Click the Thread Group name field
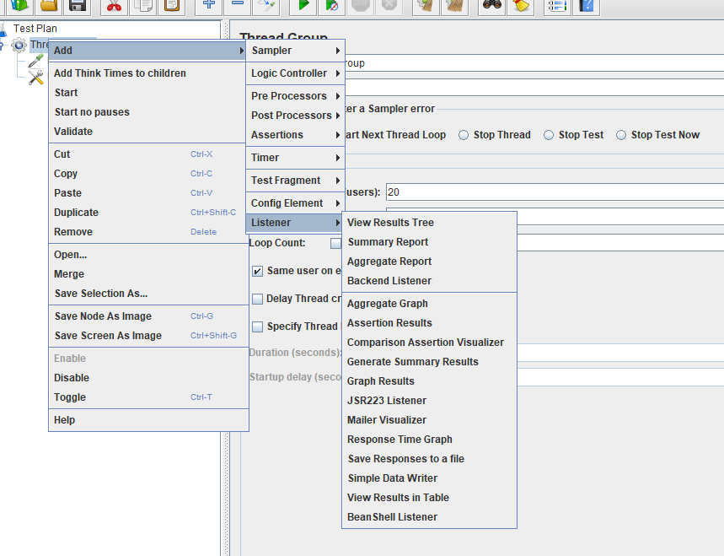Image resolution: width=724 pixels, height=556 pixels. 534,63
